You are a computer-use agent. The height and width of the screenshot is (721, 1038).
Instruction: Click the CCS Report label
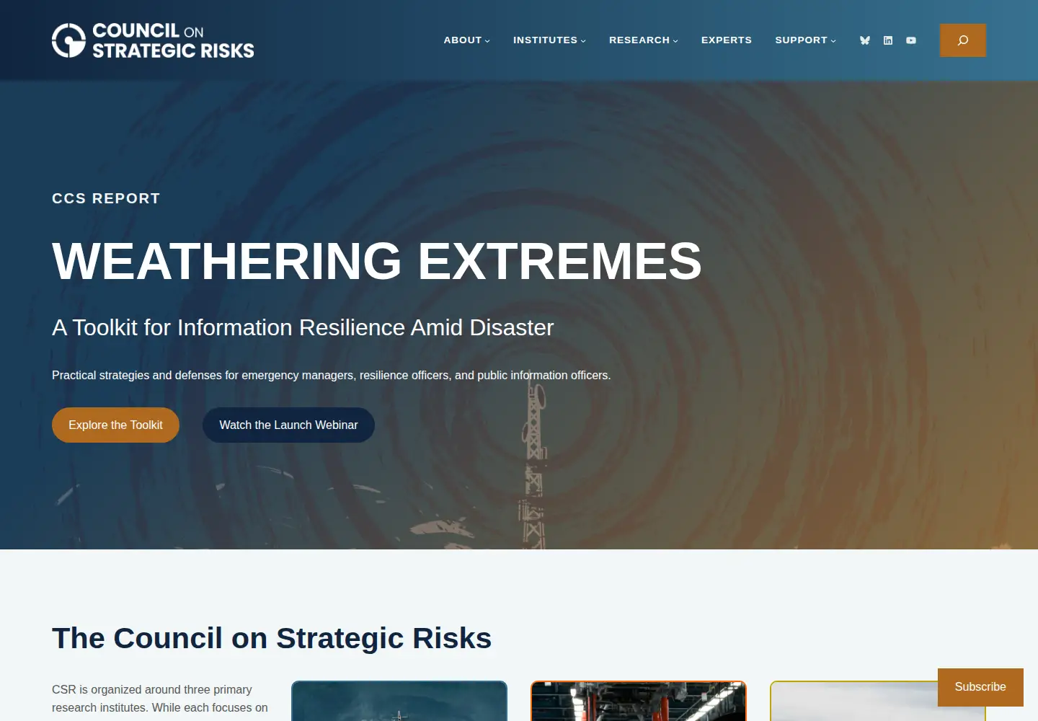pyautogui.click(x=106, y=198)
